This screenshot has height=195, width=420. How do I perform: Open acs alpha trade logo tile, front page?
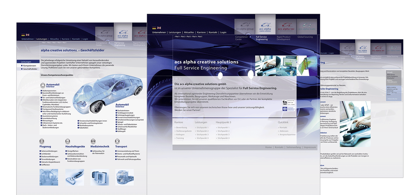307,27
